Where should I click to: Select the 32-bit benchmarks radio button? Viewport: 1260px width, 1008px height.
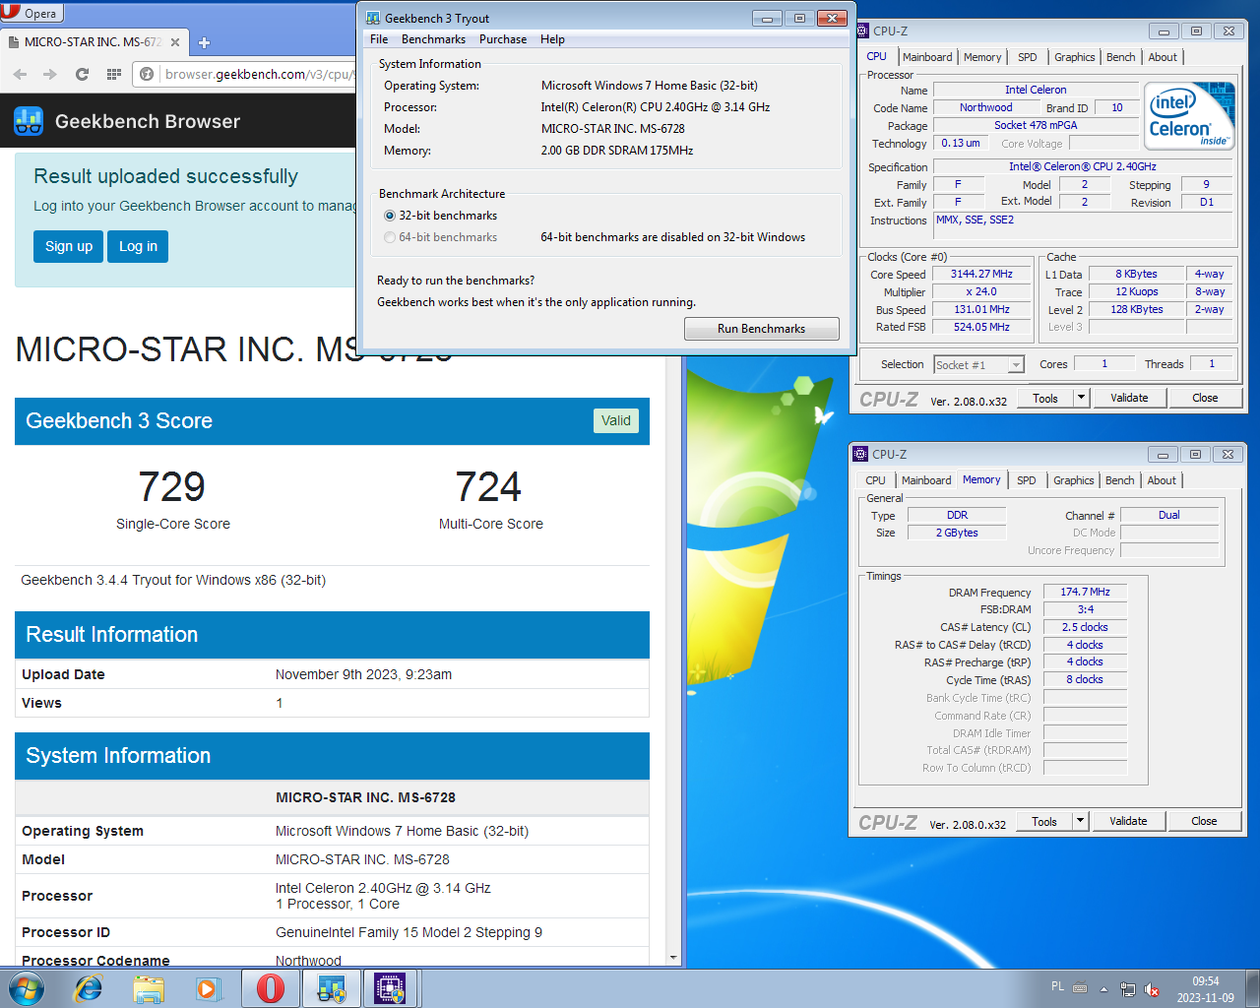click(390, 216)
